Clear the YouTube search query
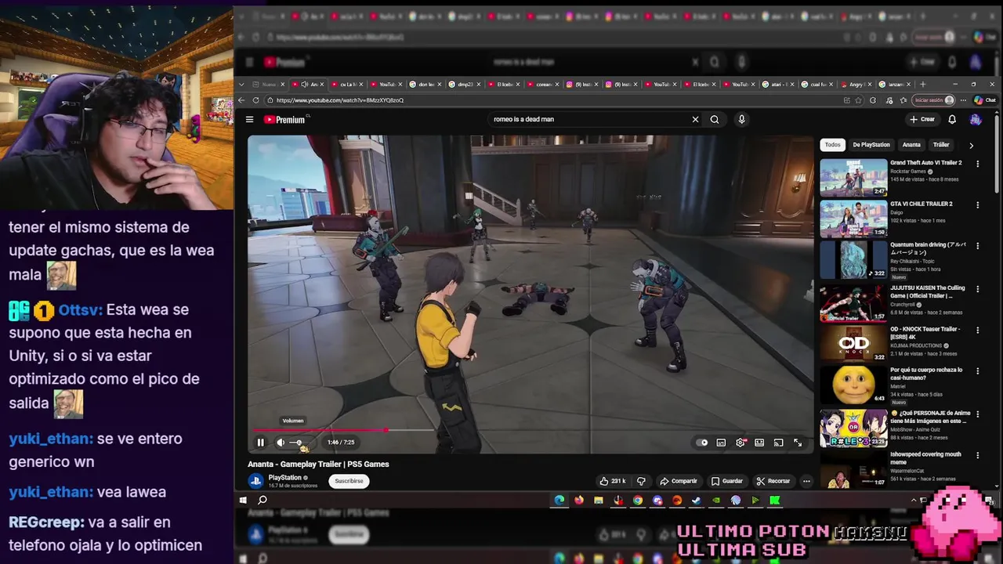The image size is (1003, 564). (x=695, y=119)
